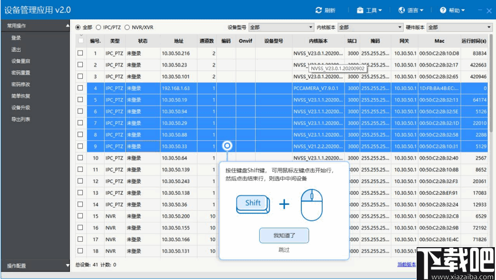
Task: Choose 密码重置 in the sidebar
Action: [x=21, y=73]
